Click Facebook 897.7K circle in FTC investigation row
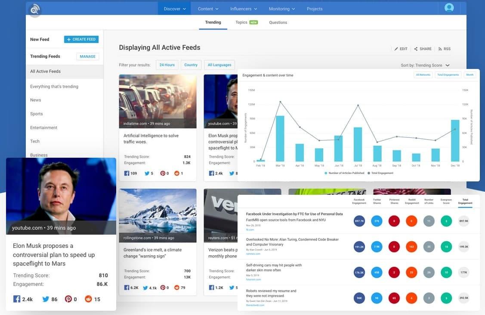The height and width of the screenshot is (315, 485). tap(359, 221)
